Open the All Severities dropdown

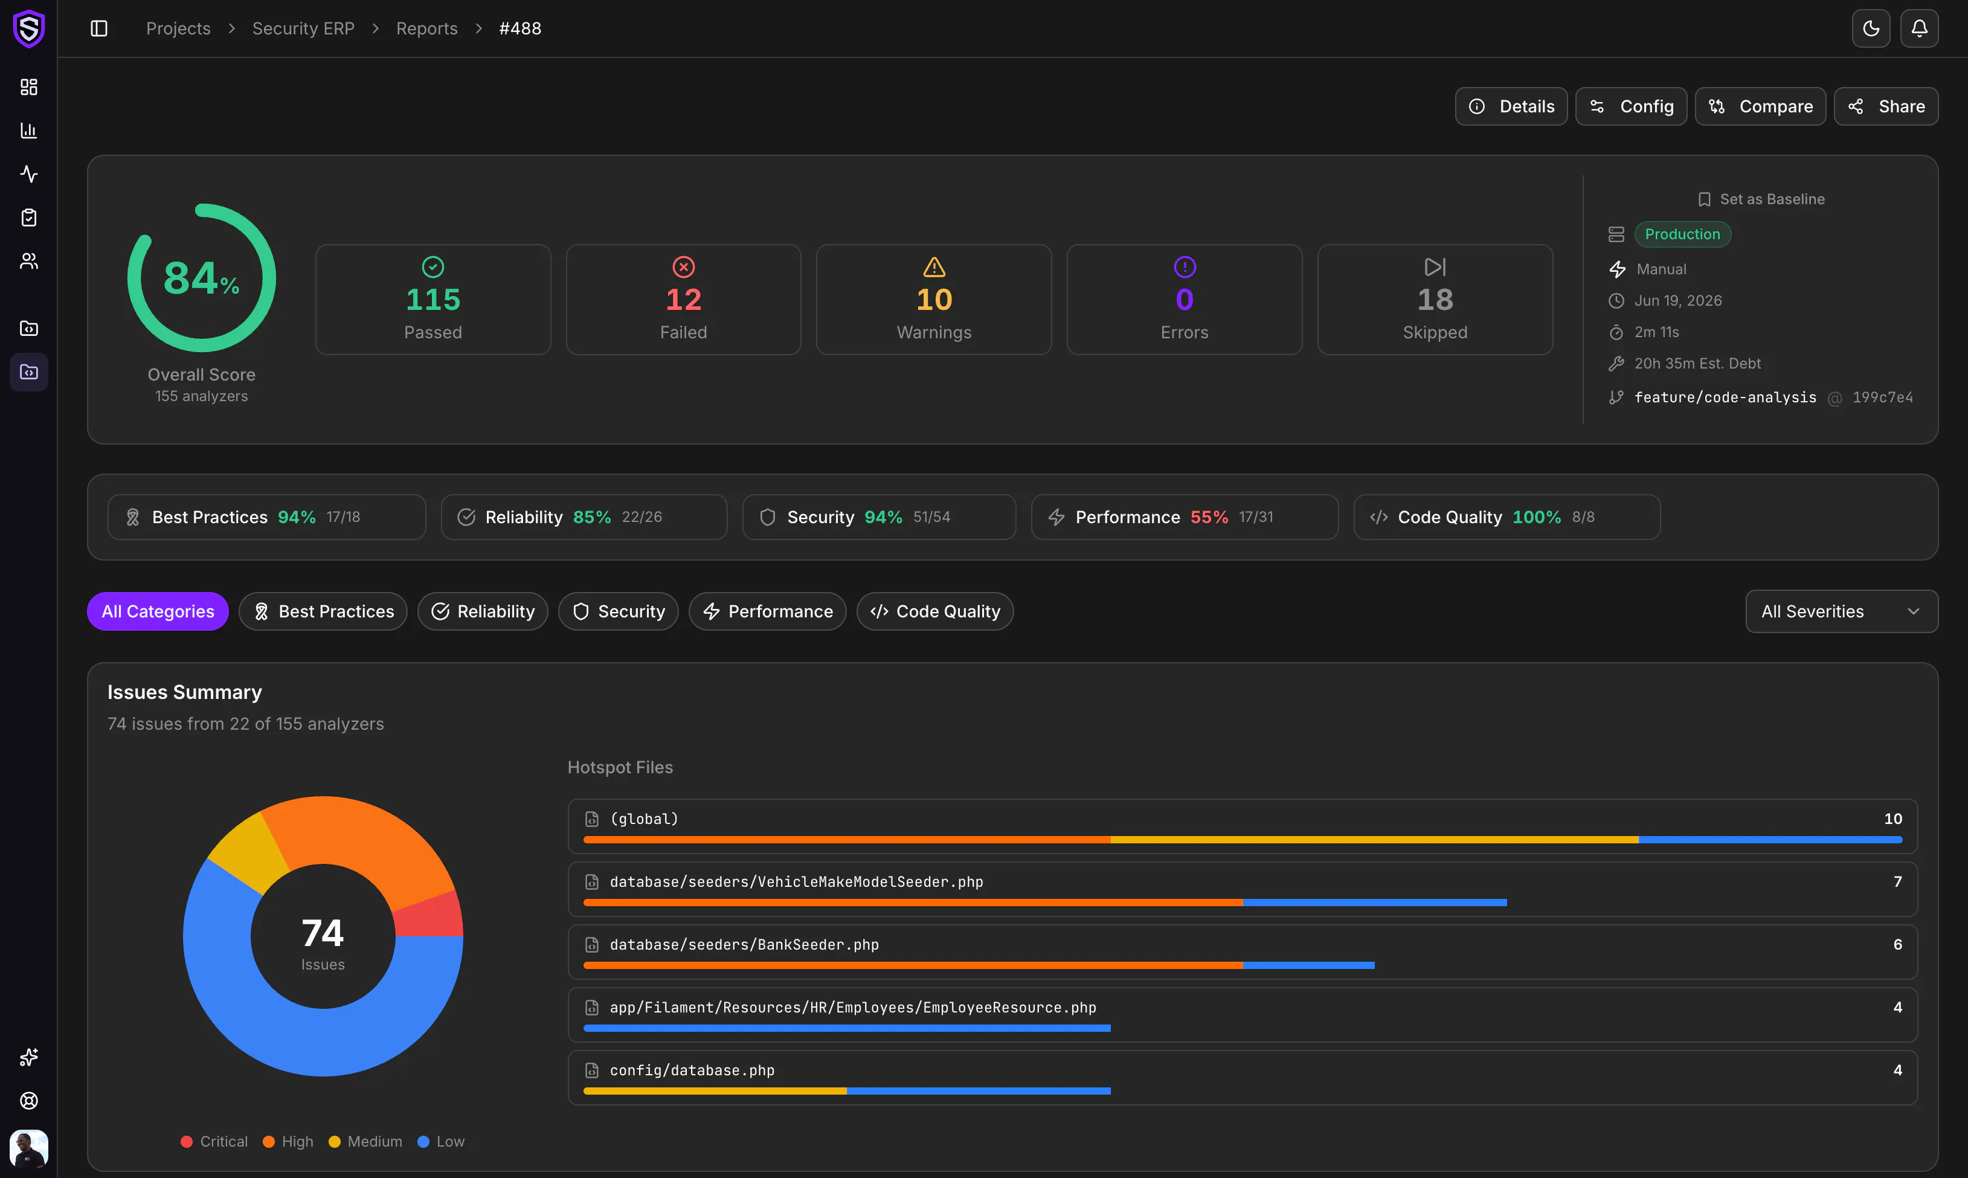(1841, 611)
